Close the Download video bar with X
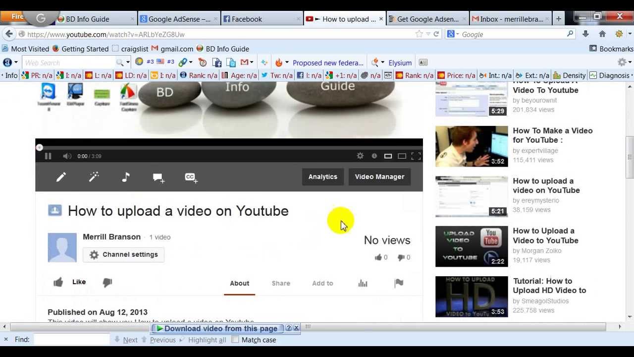This screenshot has width=634, height=357. 296,328
